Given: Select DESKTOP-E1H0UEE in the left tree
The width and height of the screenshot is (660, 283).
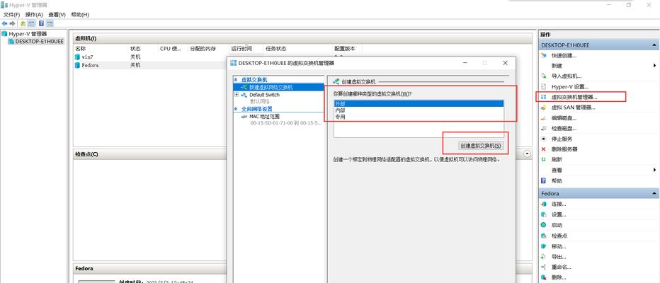Looking at the screenshot, I should [39, 42].
